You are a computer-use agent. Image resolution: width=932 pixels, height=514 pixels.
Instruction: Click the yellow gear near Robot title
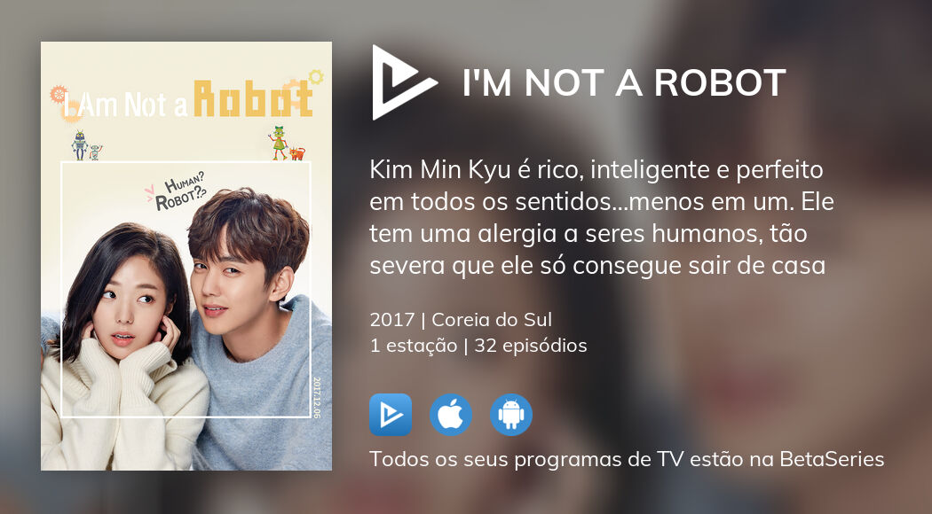coord(316,76)
